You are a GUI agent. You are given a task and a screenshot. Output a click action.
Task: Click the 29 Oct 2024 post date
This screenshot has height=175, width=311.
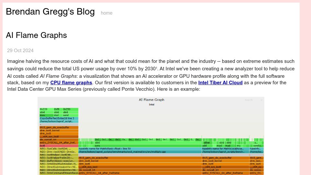20,51
